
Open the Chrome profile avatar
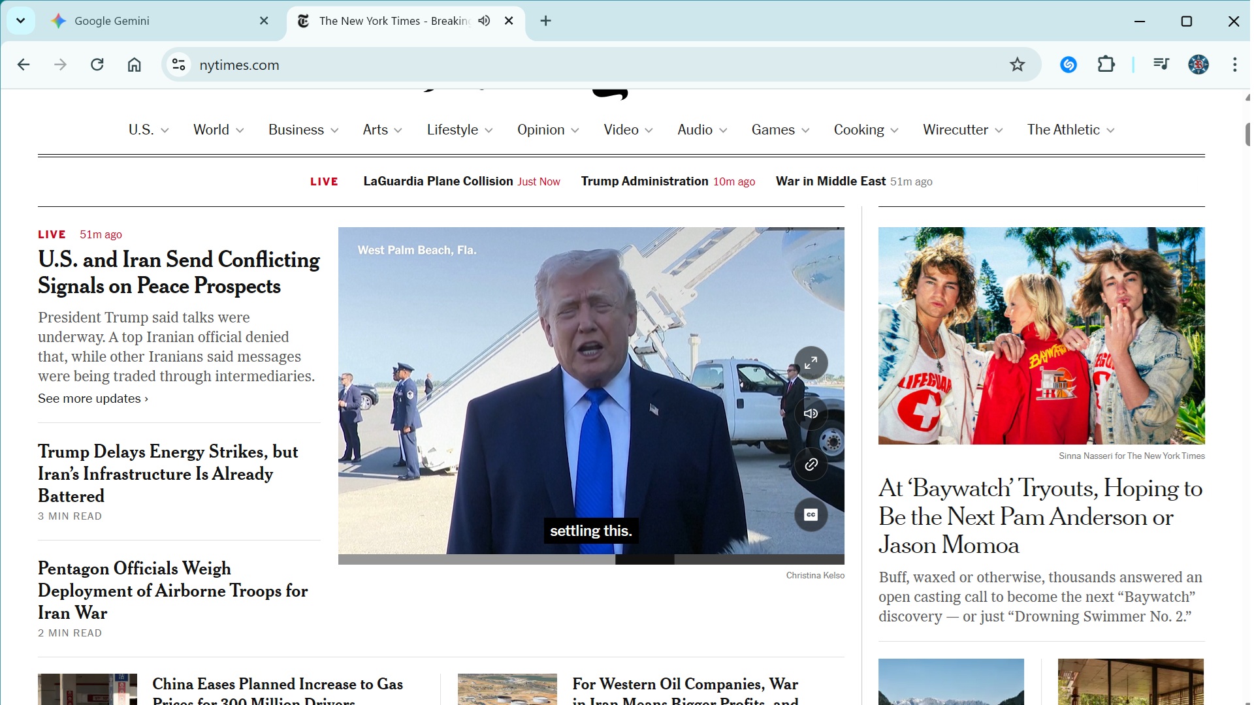[x=1198, y=65]
